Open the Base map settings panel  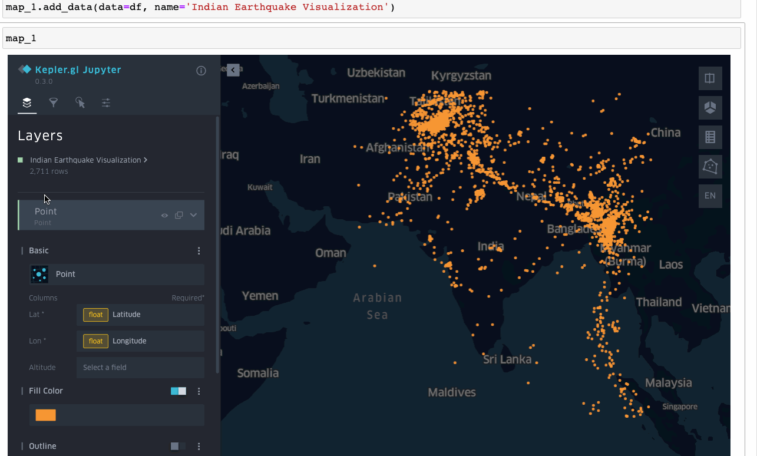coord(106,103)
